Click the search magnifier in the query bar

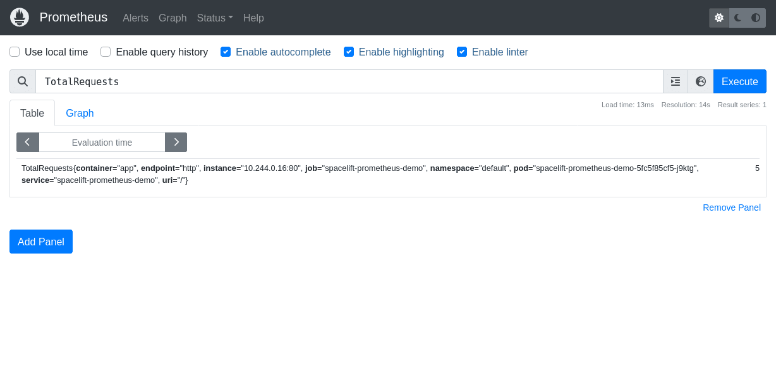[23, 81]
